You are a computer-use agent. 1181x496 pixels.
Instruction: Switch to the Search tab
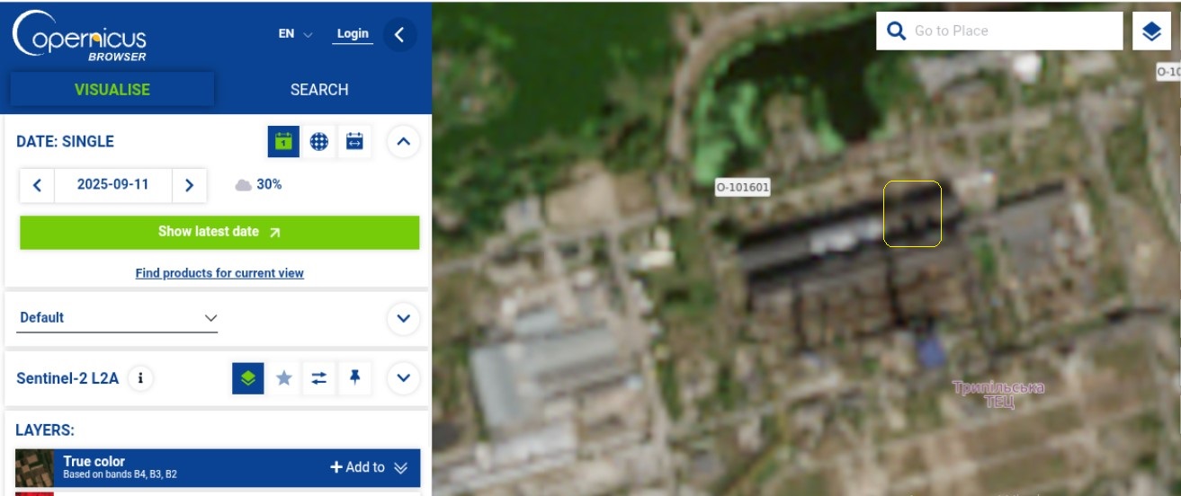[x=319, y=90]
